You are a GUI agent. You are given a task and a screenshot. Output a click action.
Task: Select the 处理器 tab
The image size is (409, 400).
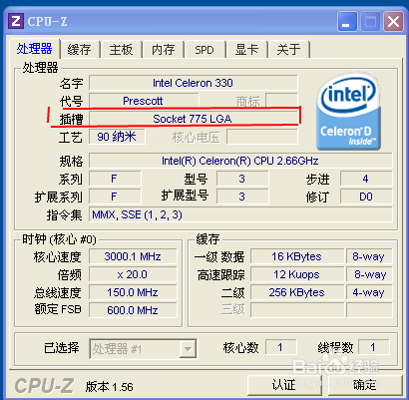[x=35, y=49]
